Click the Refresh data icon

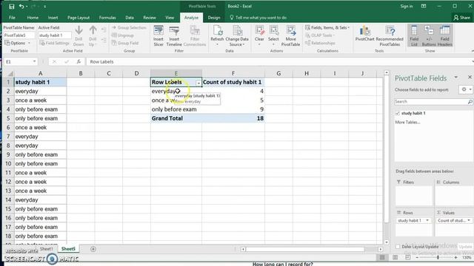(217, 36)
